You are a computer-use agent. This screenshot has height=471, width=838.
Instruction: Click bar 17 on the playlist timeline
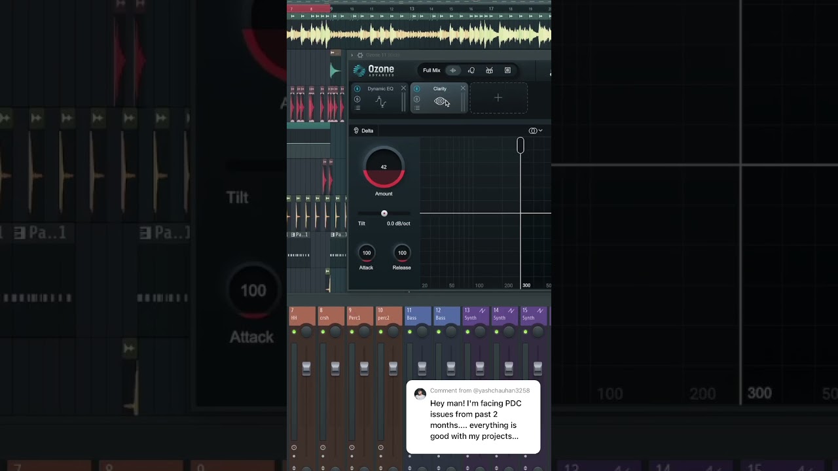tap(491, 9)
